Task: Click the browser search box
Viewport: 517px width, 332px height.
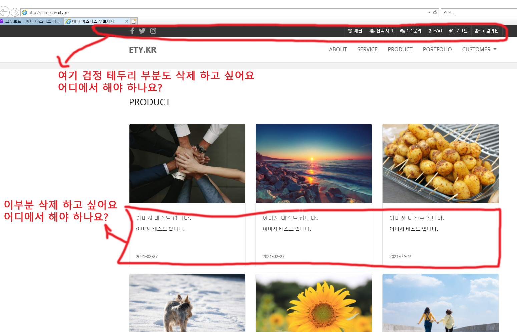Action: coord(479,12)
